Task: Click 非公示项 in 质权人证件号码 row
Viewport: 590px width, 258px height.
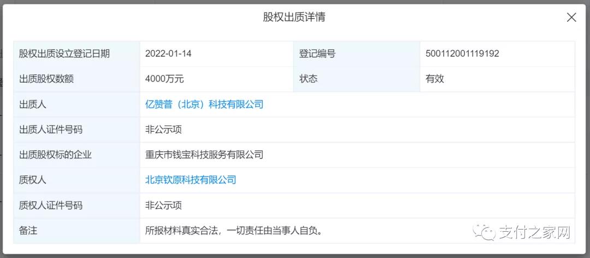Action: pos(164,206)
